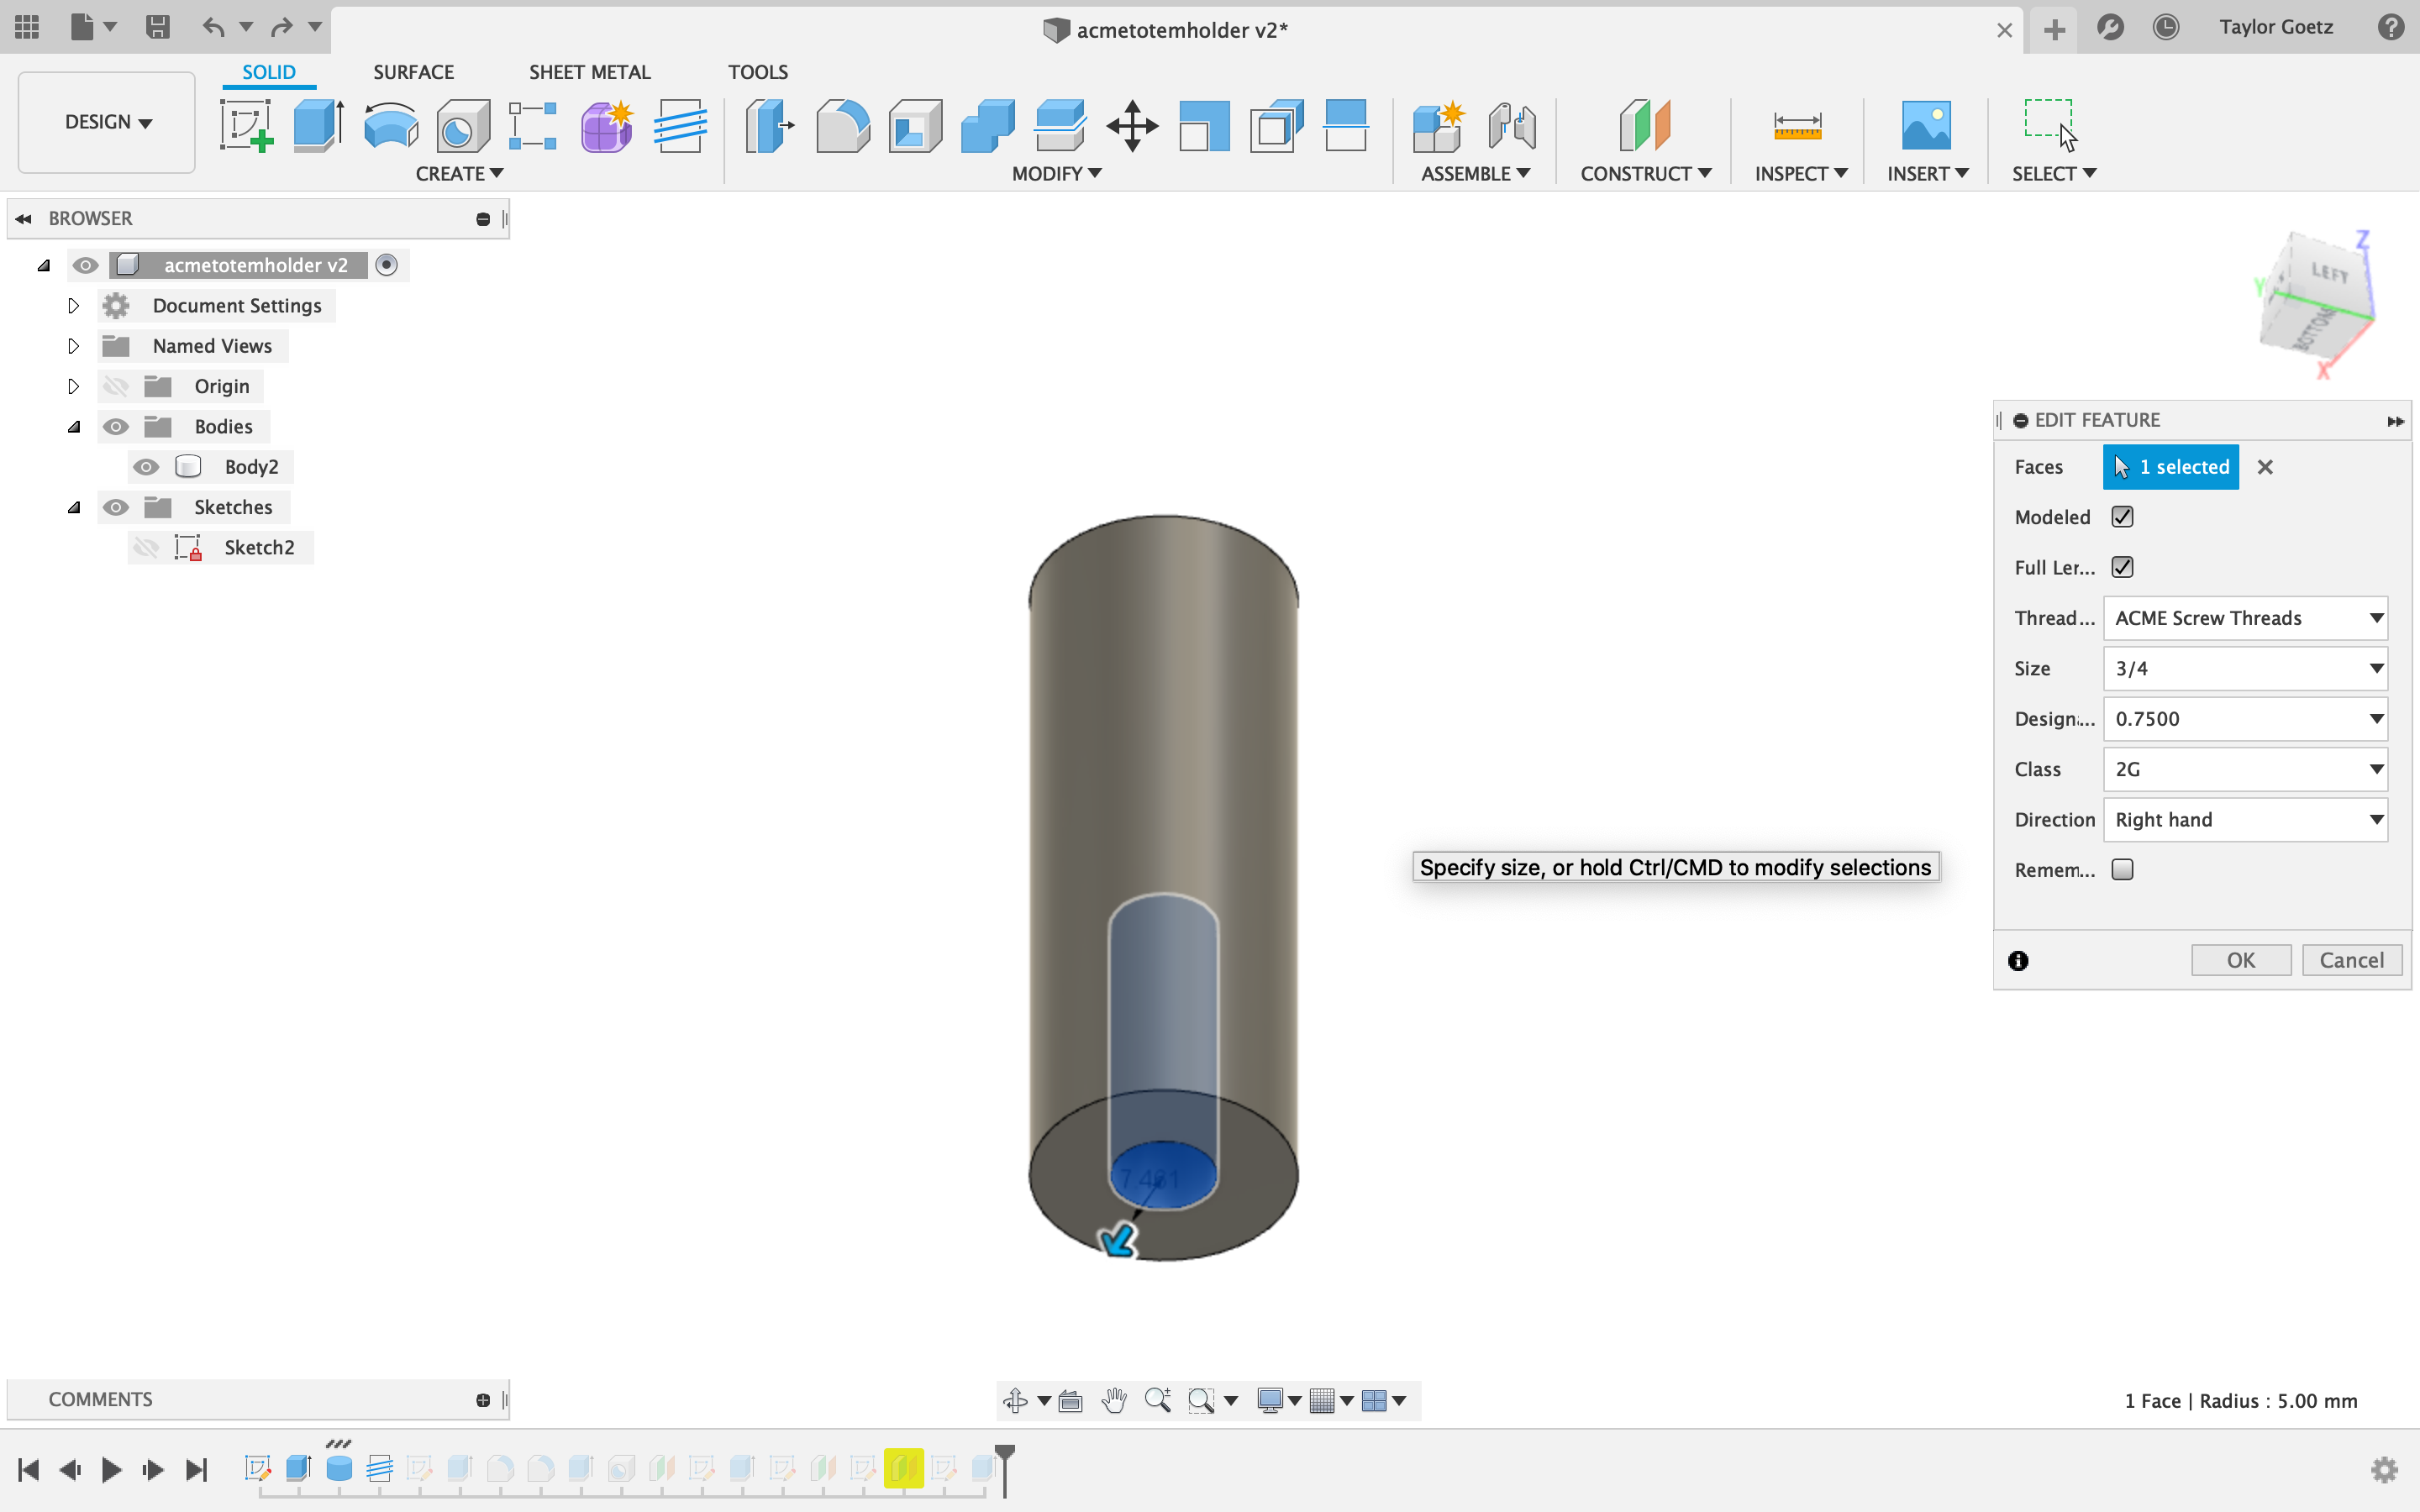Switch to the SURFACE tab
Image resolution: width=2420 pixels, height=1512 pixels.
[x=414, y=71]
